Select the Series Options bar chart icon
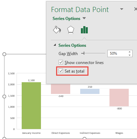The width and height of the screenshot is (137, 139). (84, 30)
